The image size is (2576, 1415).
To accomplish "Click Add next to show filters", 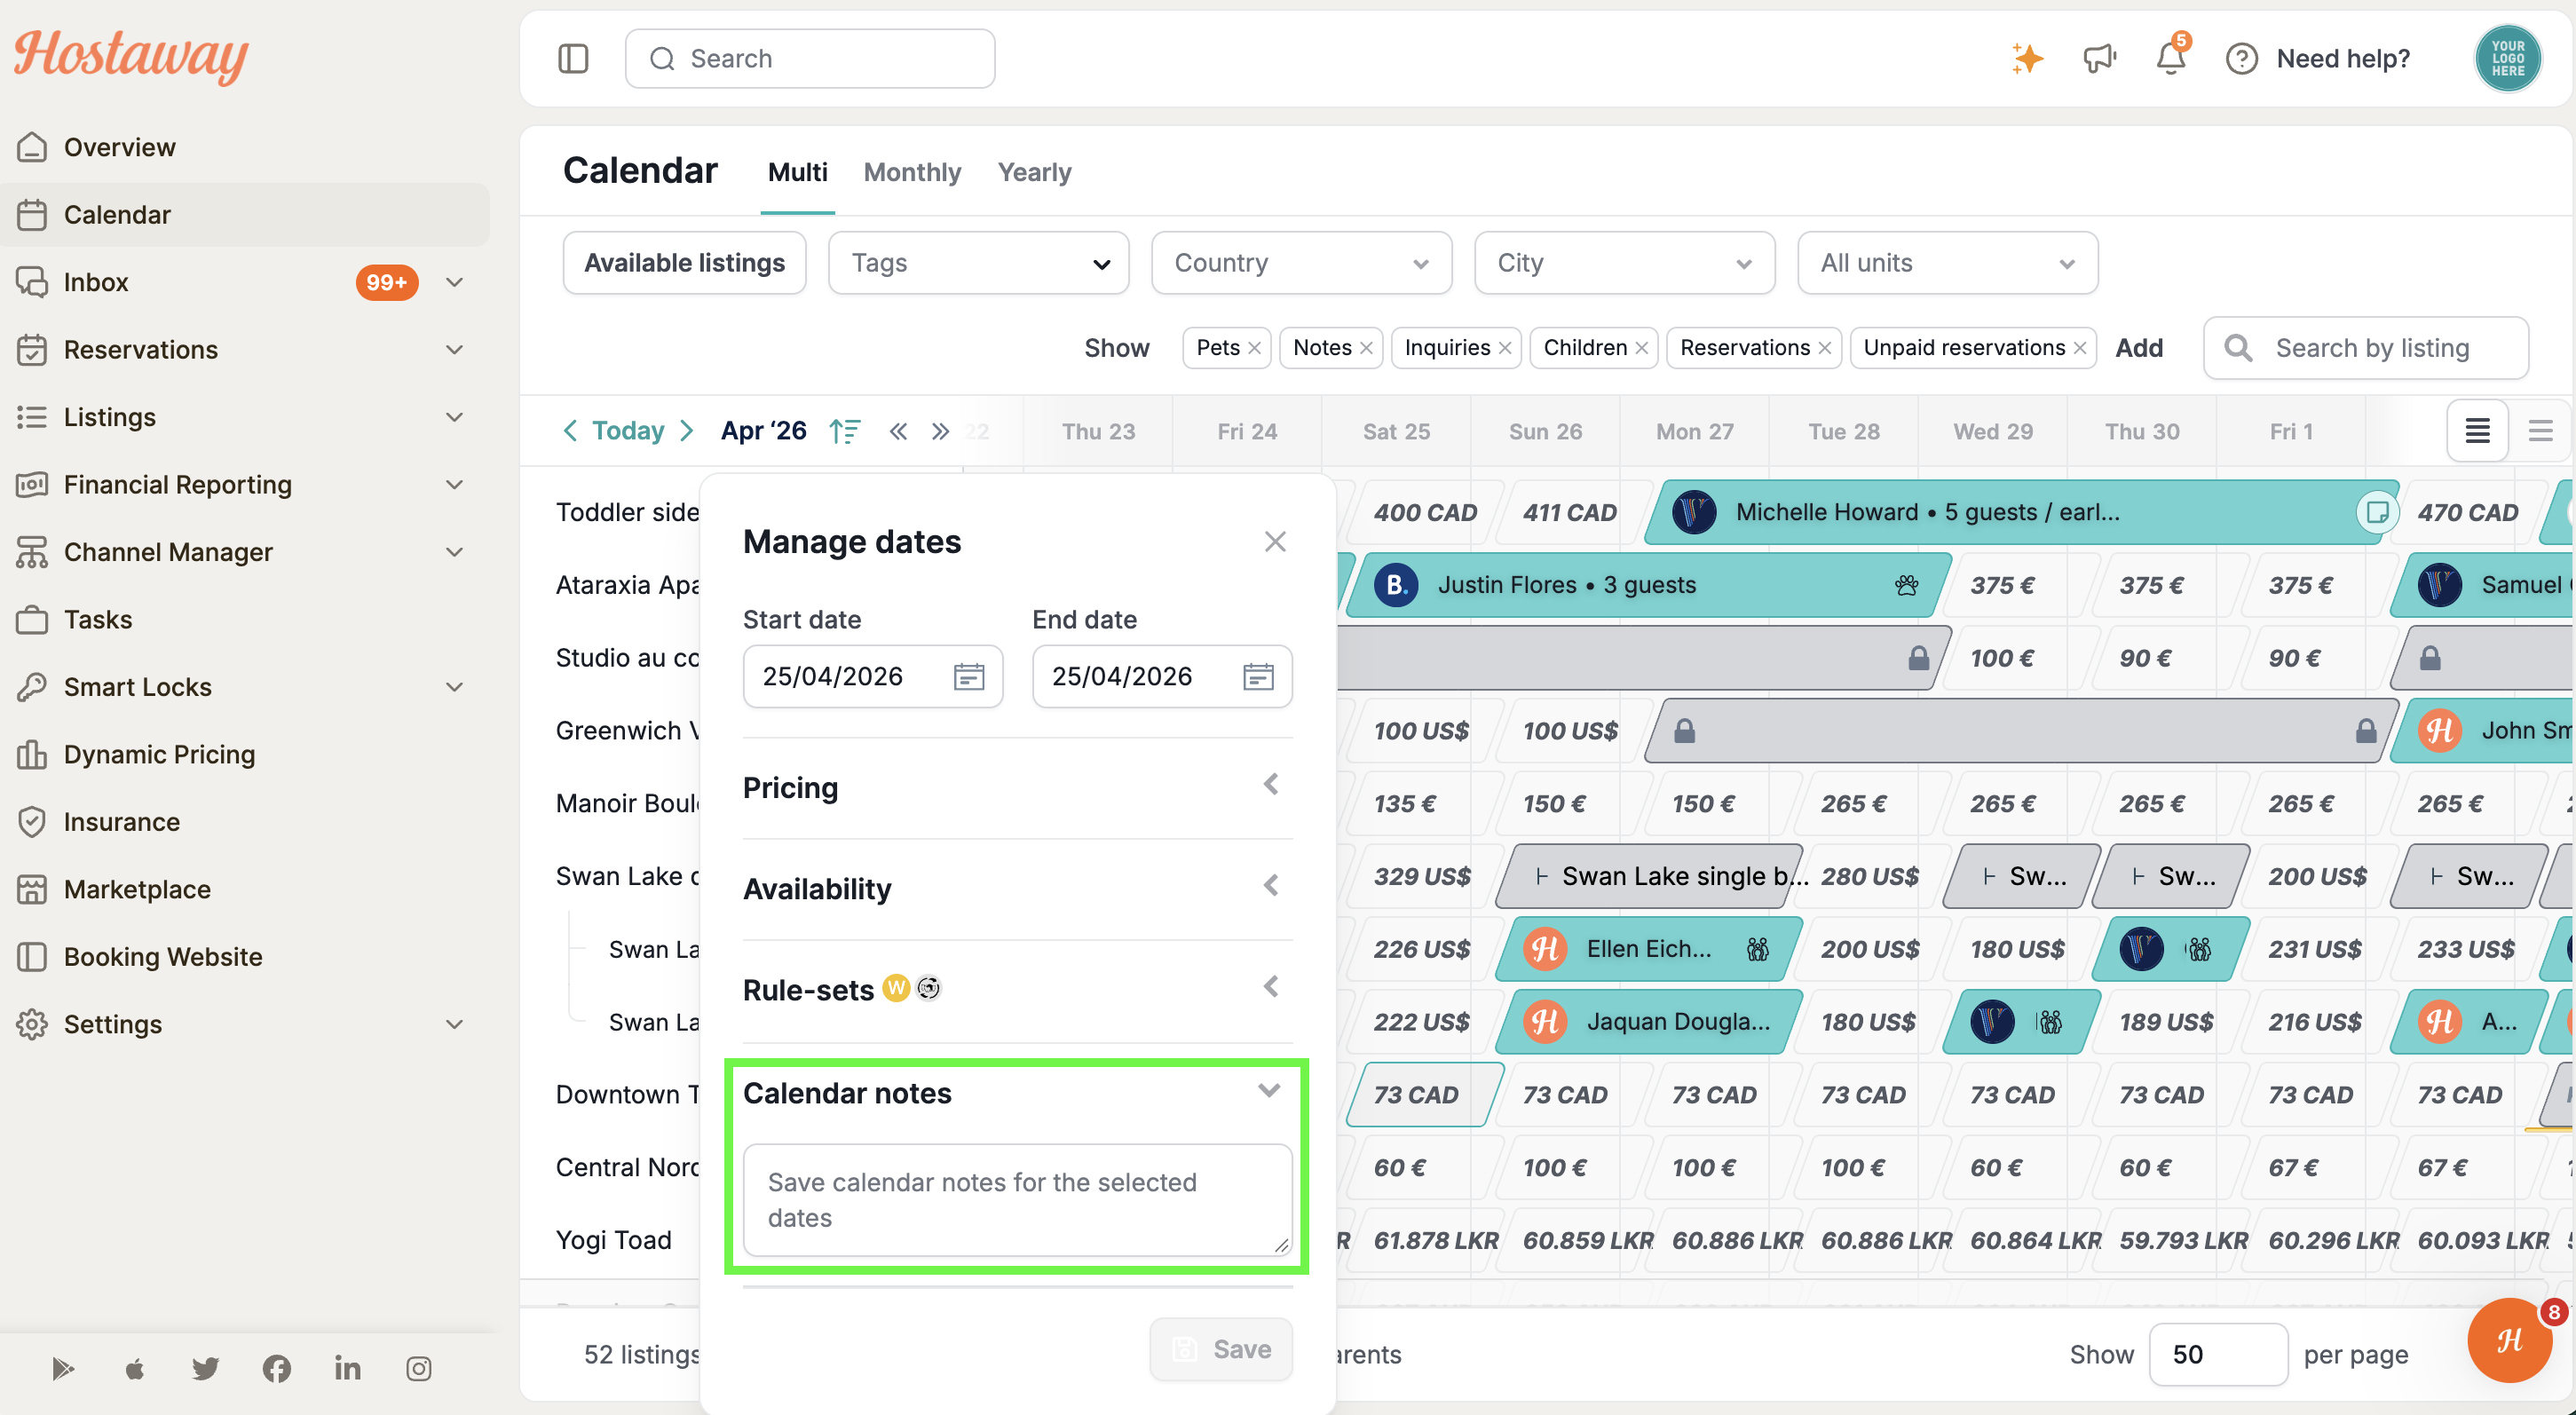I will tap(2139, 348).
